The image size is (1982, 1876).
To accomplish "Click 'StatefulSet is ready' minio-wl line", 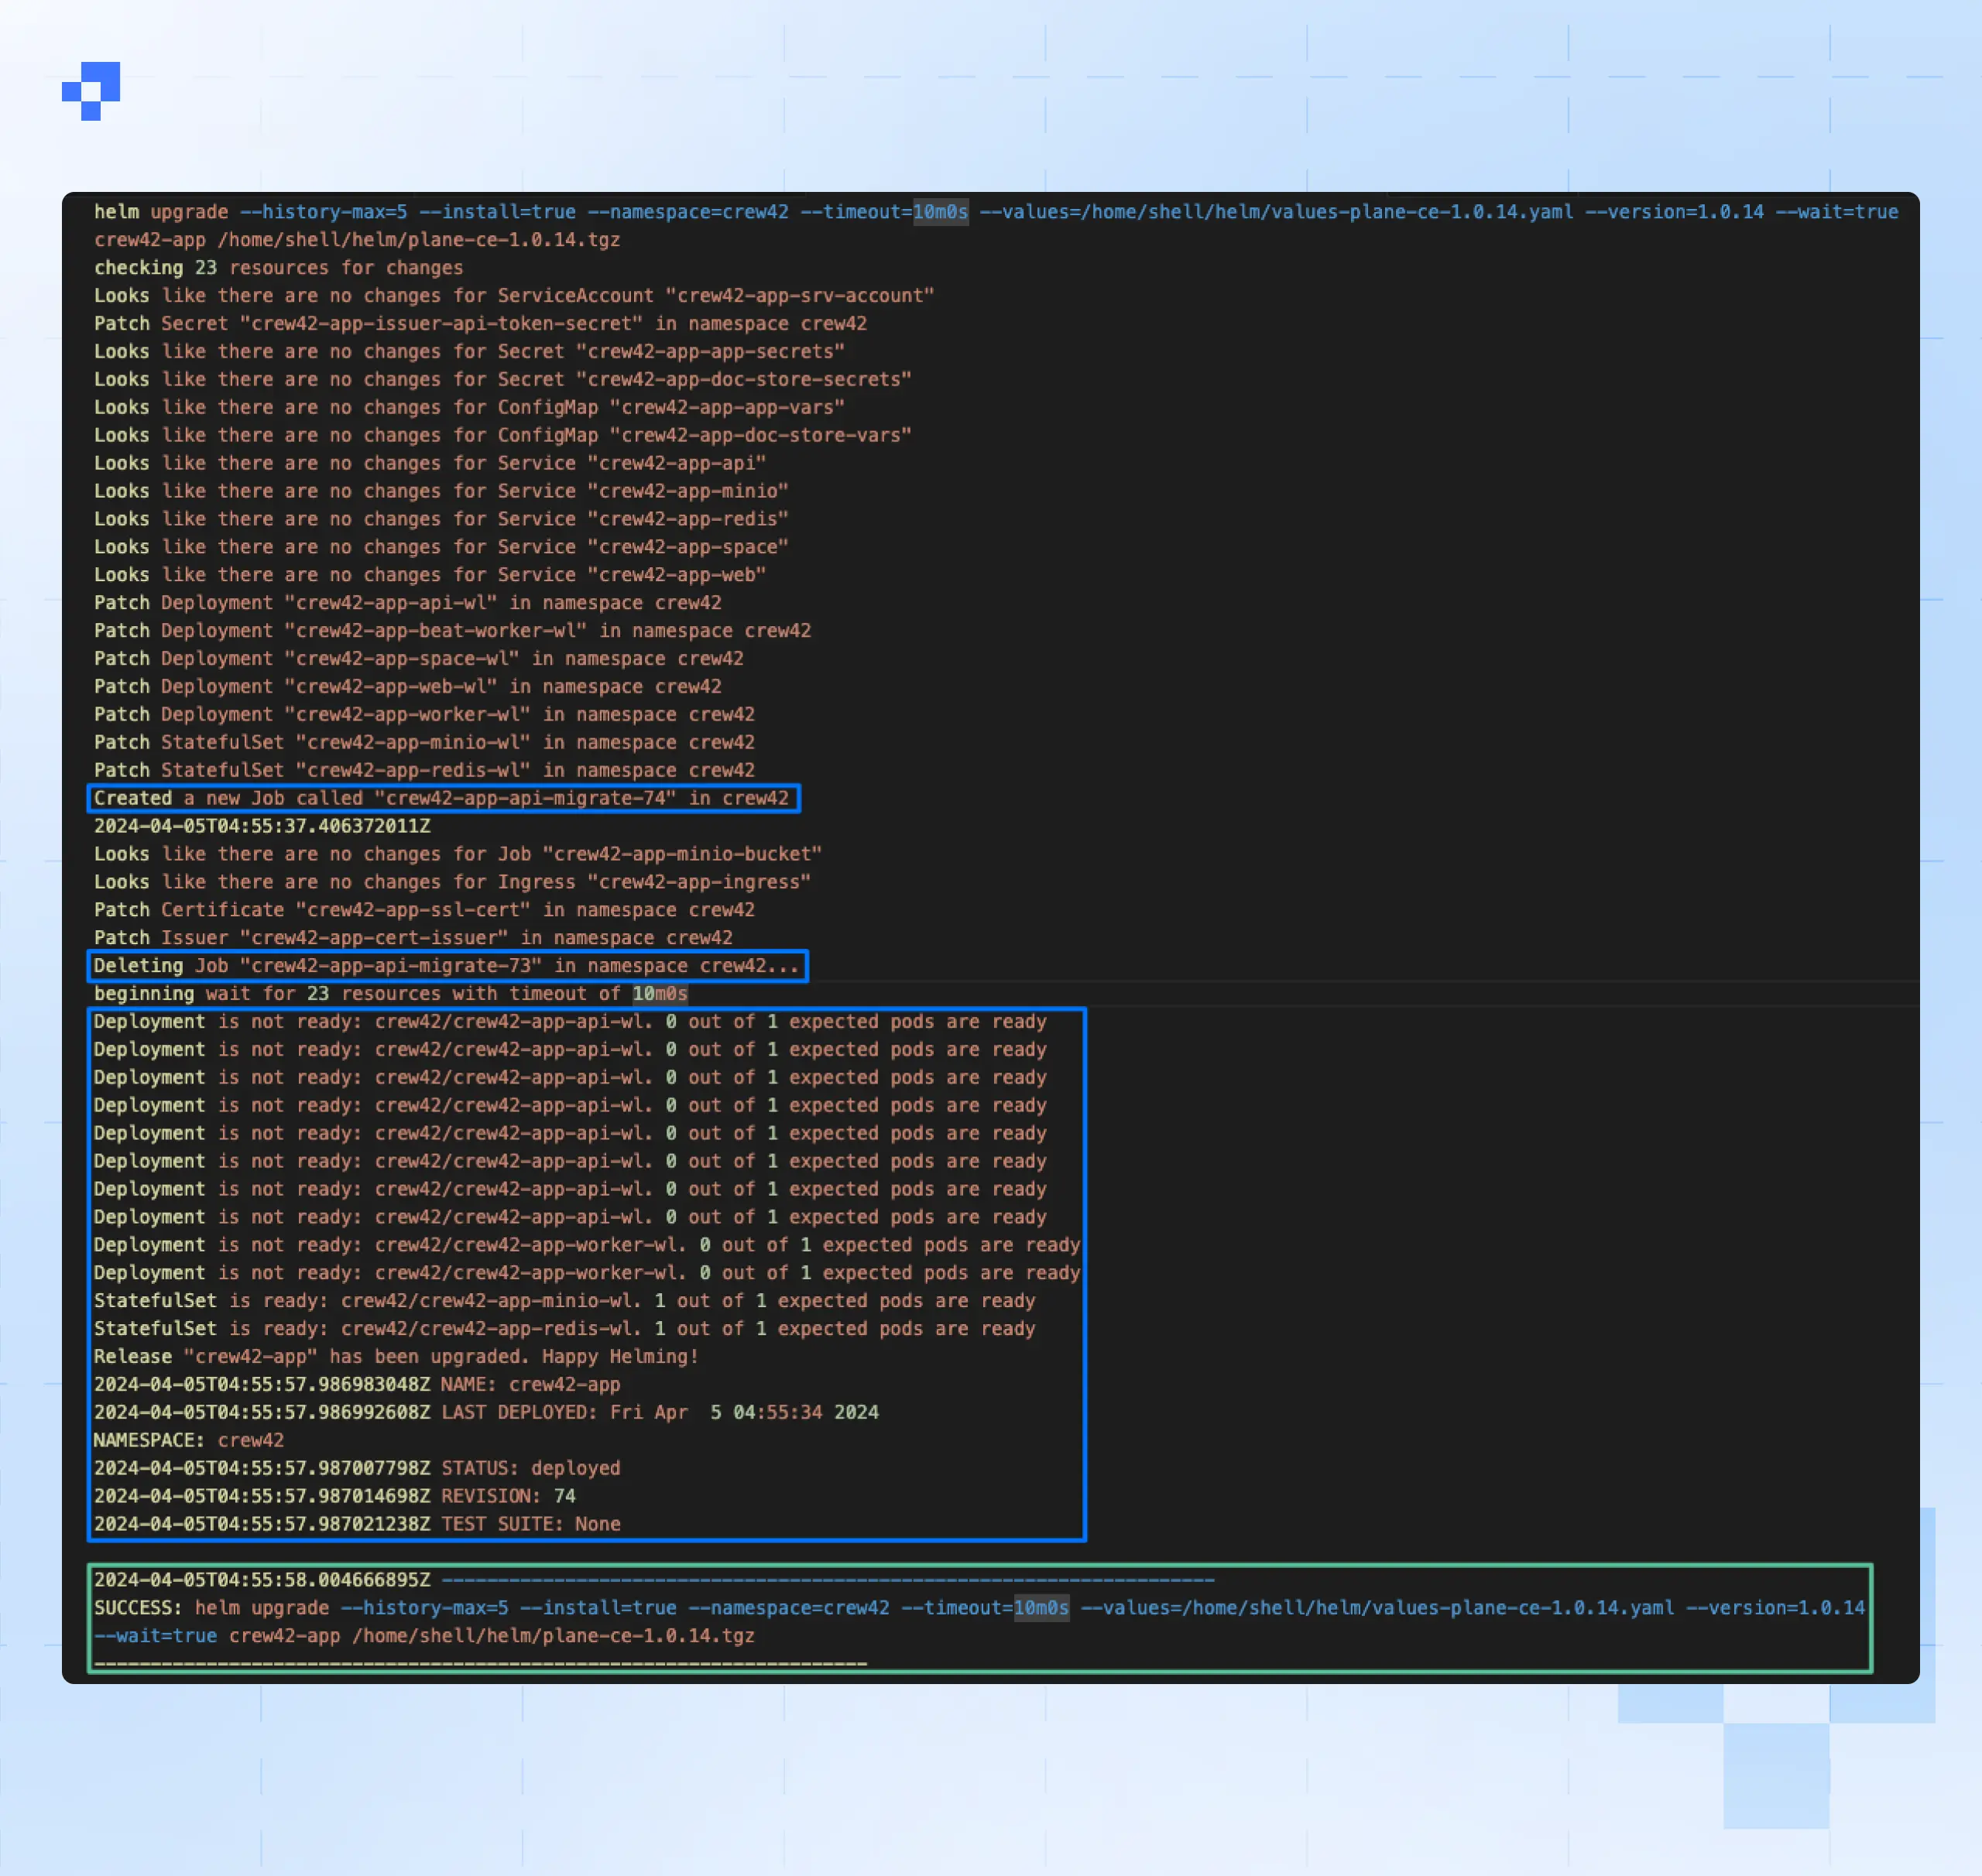I will (x=564, y=1301).
